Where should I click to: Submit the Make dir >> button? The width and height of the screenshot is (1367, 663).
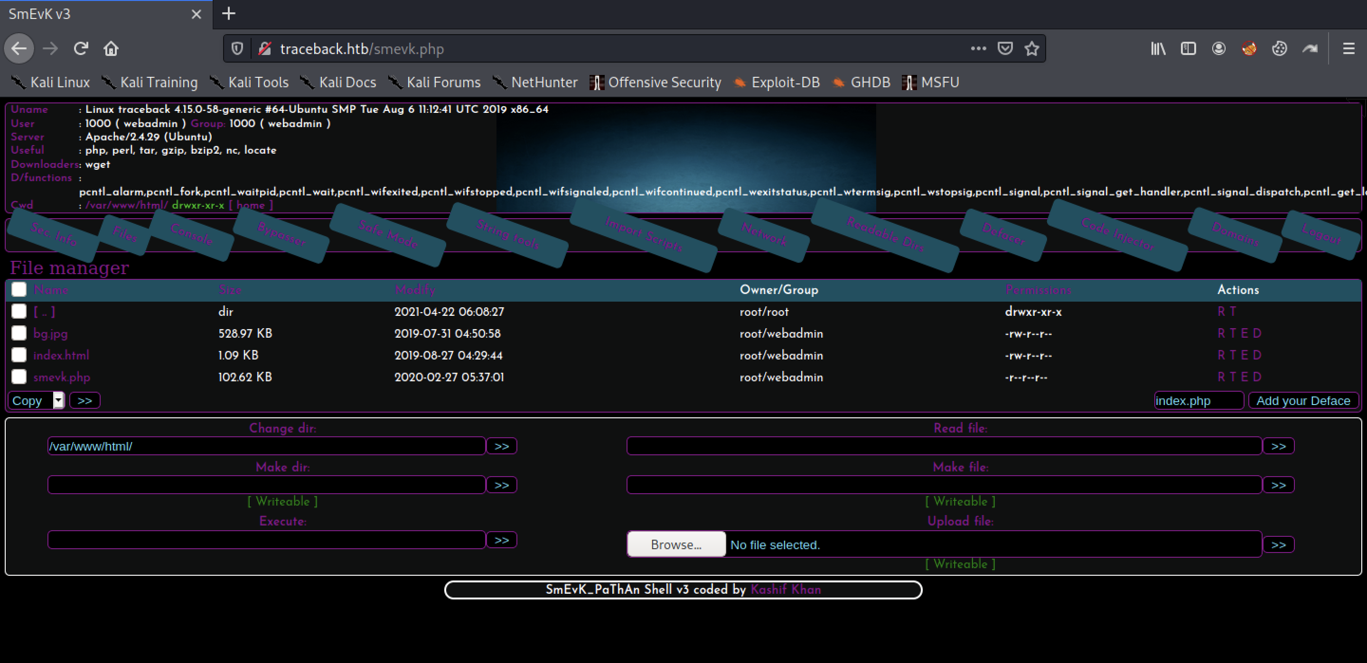point(502,485)
